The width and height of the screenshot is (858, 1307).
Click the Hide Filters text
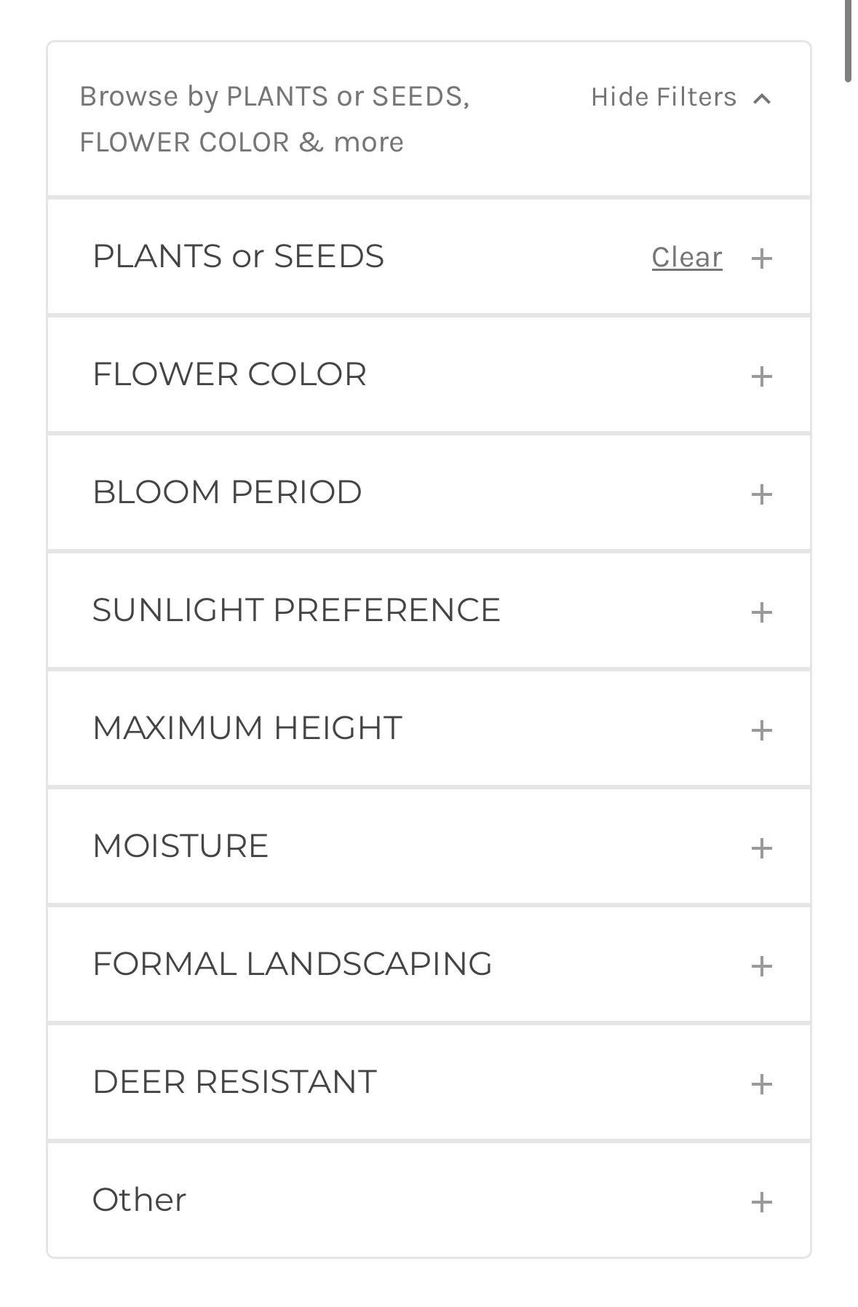pyautogui.click(x=664, y=97)
